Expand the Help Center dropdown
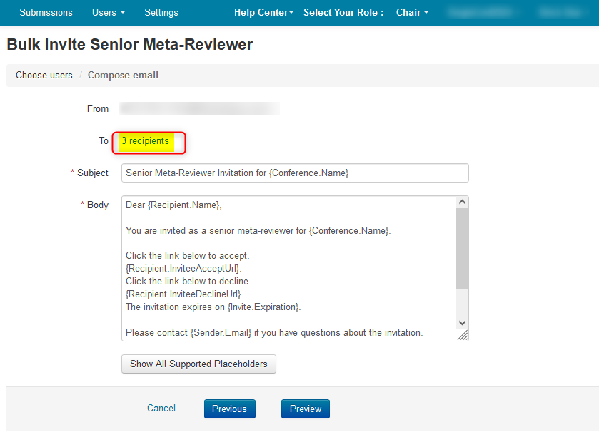This screenshot has height=447, width=599. [263, 13]
